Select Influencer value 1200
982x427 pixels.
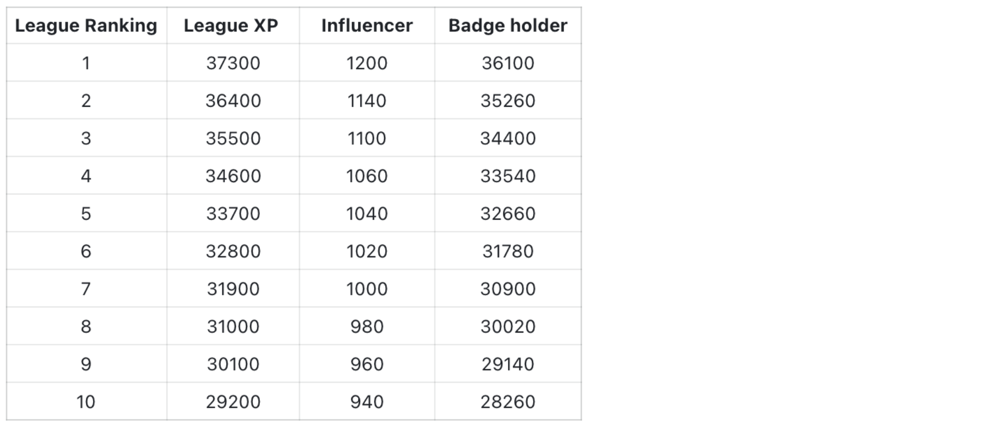tap(367, 63)
